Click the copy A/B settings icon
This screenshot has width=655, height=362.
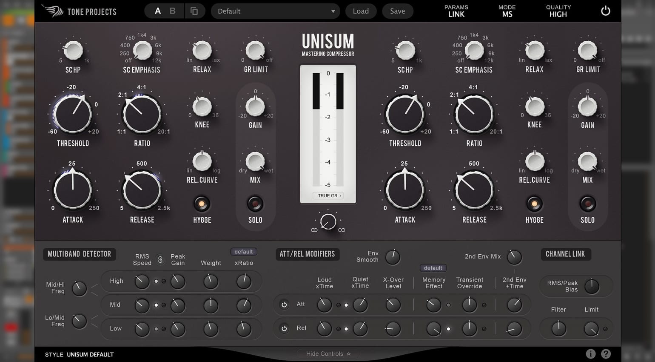[x=194, y=11]
